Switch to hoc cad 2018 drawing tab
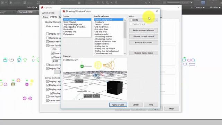222x125 pixels. [26, 12]
